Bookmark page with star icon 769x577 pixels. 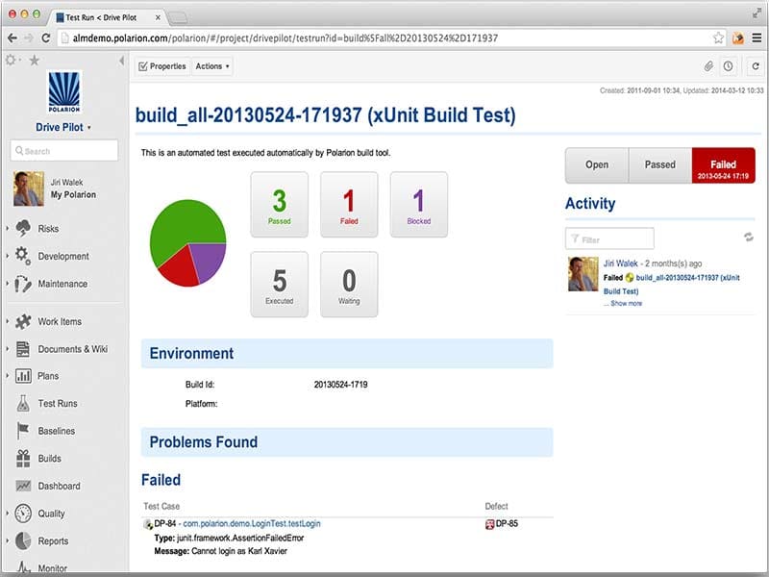pos(718,38)
